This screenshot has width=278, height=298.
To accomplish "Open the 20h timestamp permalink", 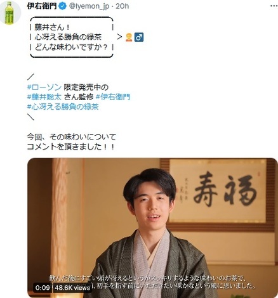I will (122, 6).
